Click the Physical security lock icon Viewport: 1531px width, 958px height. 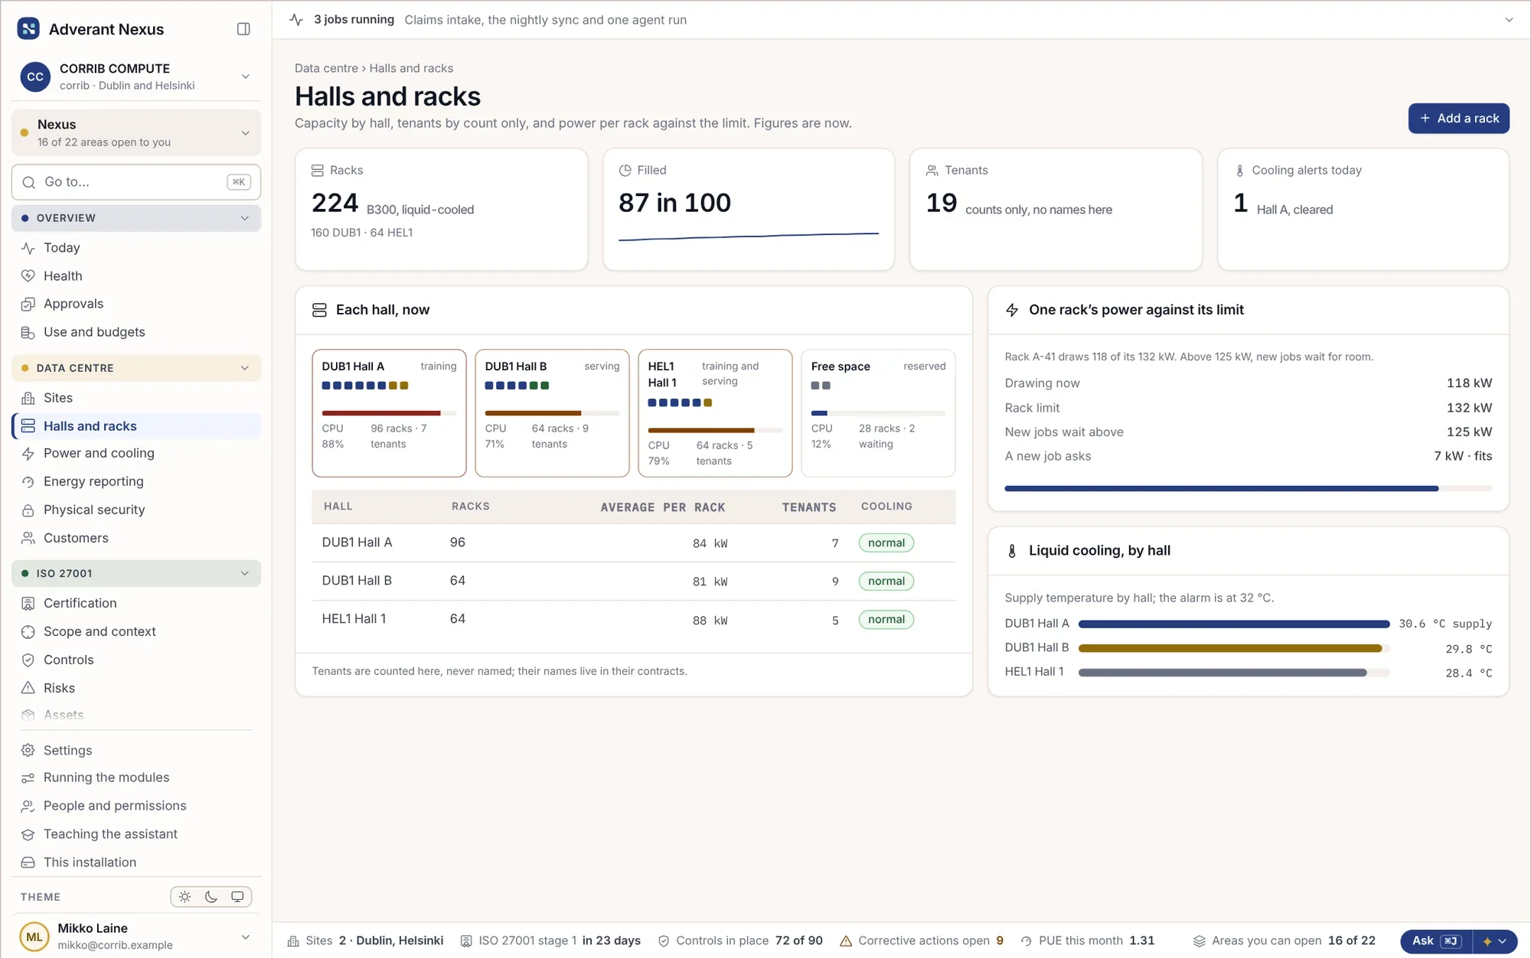click(x=28, y=510)
